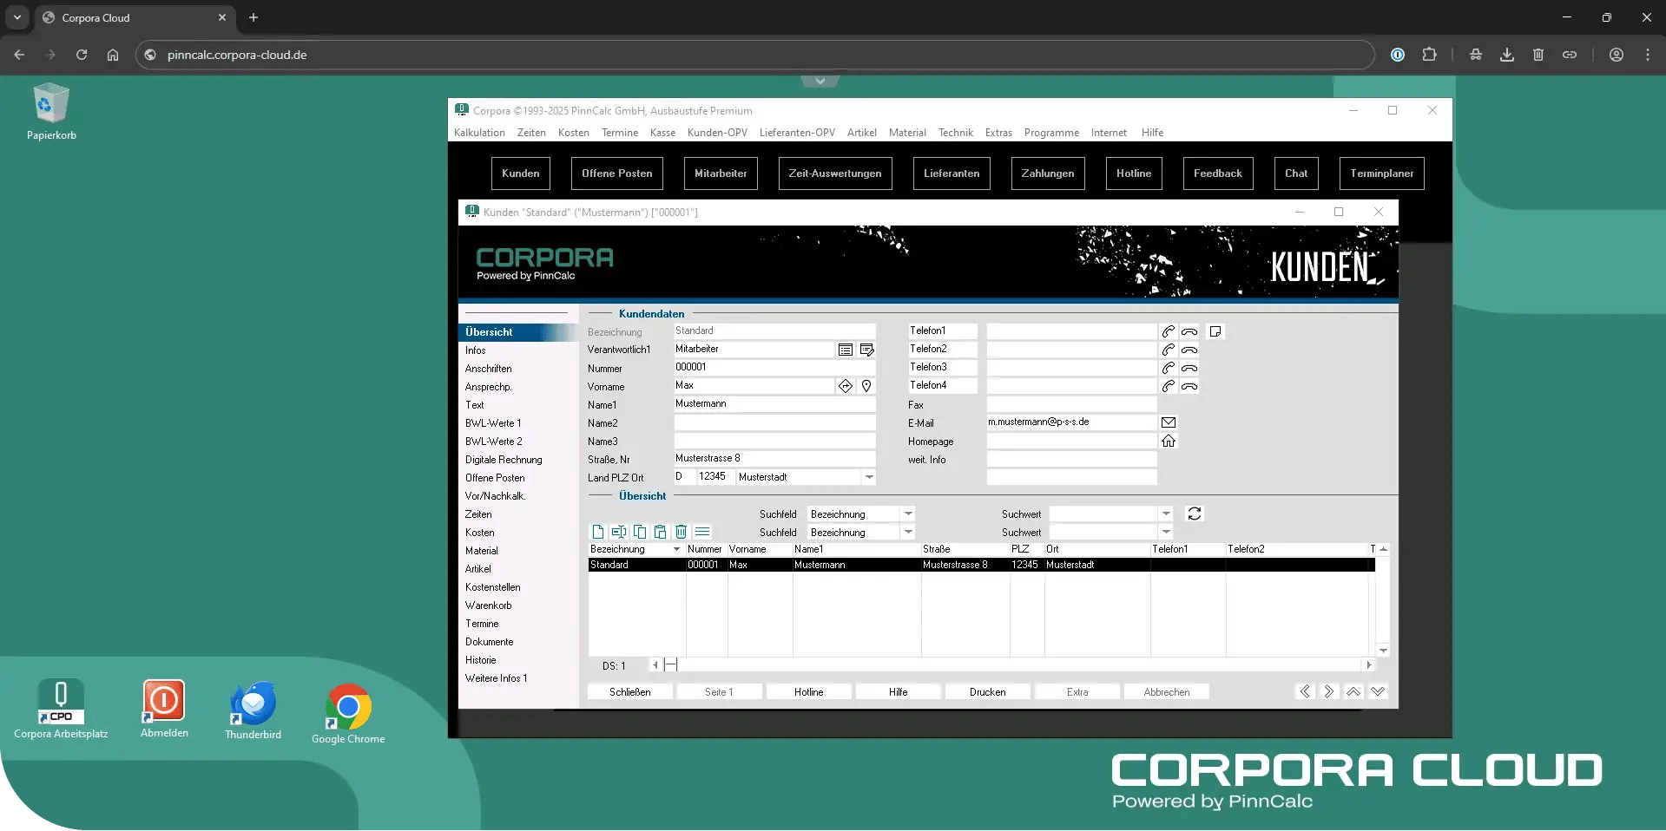Click the Drucken button
The image size is (1666, 831).
(x=988, y=692)
